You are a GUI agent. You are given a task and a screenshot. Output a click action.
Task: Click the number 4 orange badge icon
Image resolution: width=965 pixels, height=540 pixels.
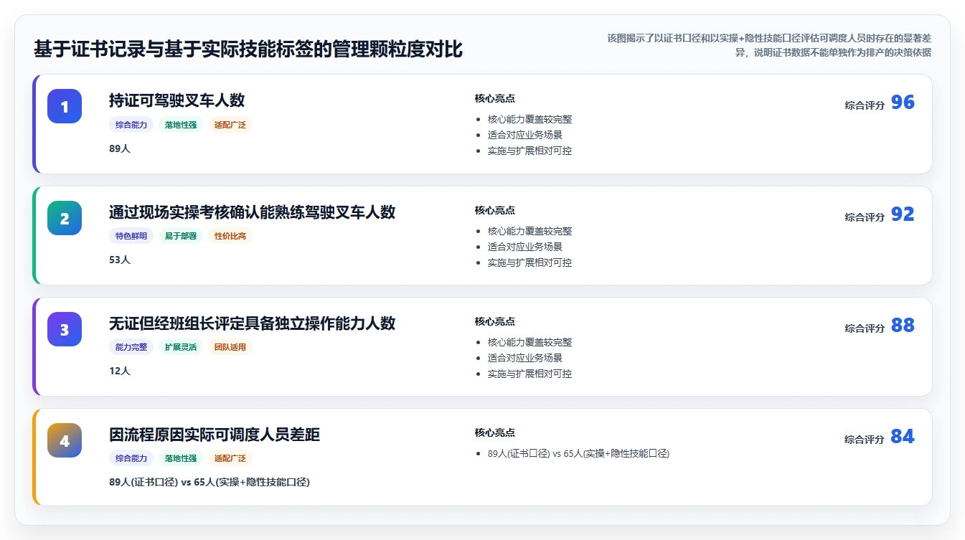[65, 440]
